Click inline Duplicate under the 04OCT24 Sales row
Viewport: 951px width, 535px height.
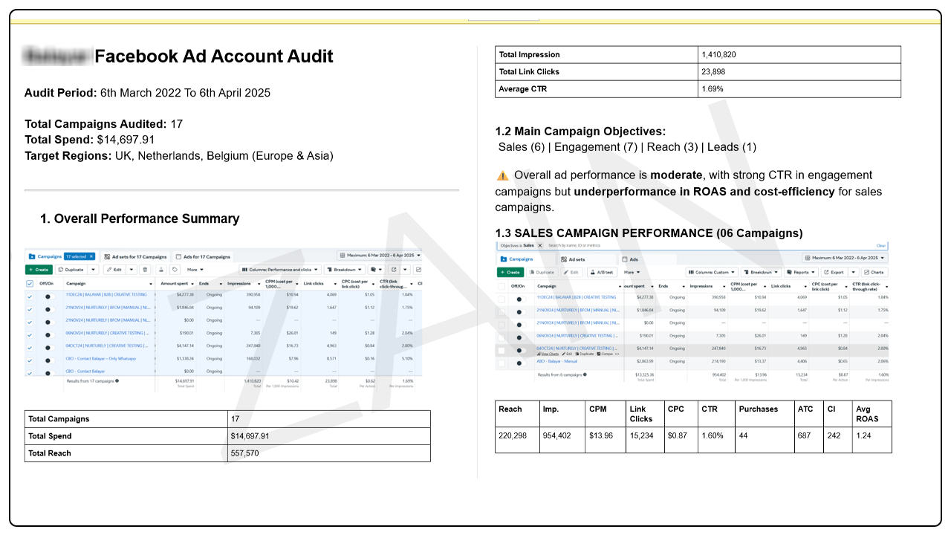(x=585, y=354)
